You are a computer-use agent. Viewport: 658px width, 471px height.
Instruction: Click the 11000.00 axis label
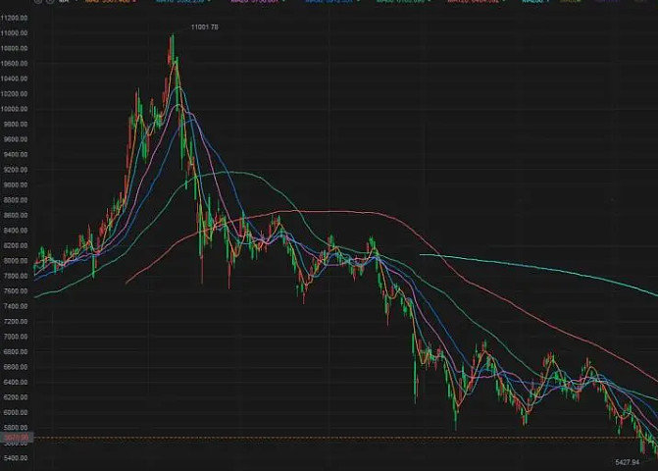pyautogui.click(x=15, y=33)
